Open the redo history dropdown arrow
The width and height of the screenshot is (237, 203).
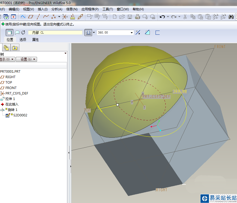[179, 16]
